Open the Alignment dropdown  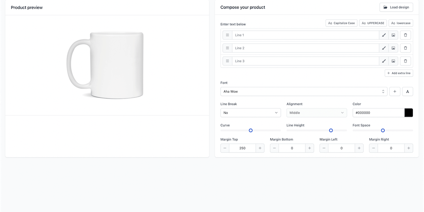point(316,113)
